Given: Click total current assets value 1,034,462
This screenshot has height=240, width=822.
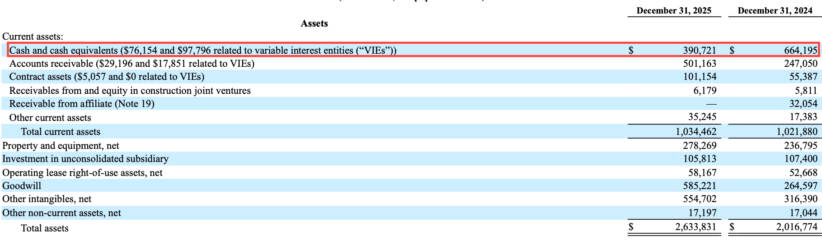Looking at the screenshot, I should tap(696, 132).
